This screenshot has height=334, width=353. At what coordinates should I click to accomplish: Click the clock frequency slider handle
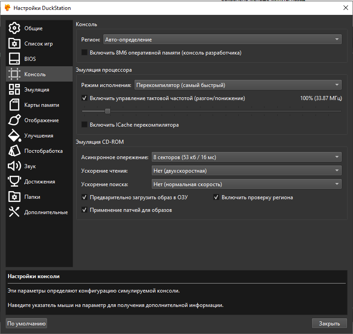tap(107, 111)
